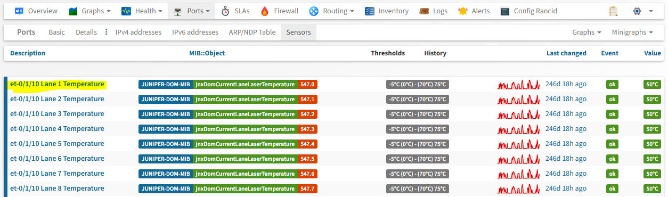The image size is (668, 197).
Task: Sort by Last changed column header
Action: click(x=566, y=53)
